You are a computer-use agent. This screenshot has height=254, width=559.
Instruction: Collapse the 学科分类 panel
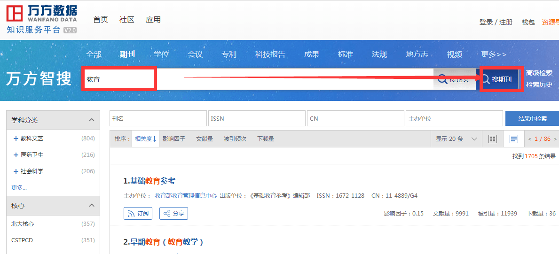(x=92, y=120)
